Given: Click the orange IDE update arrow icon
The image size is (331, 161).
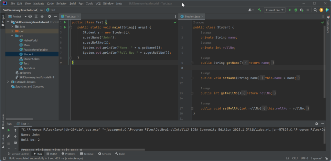Looking at the screenshot, I should [x=321, y=10].
